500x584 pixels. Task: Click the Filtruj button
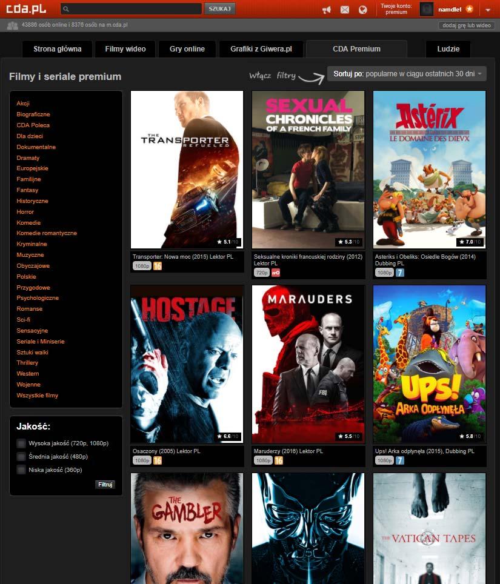coord(105,485)
